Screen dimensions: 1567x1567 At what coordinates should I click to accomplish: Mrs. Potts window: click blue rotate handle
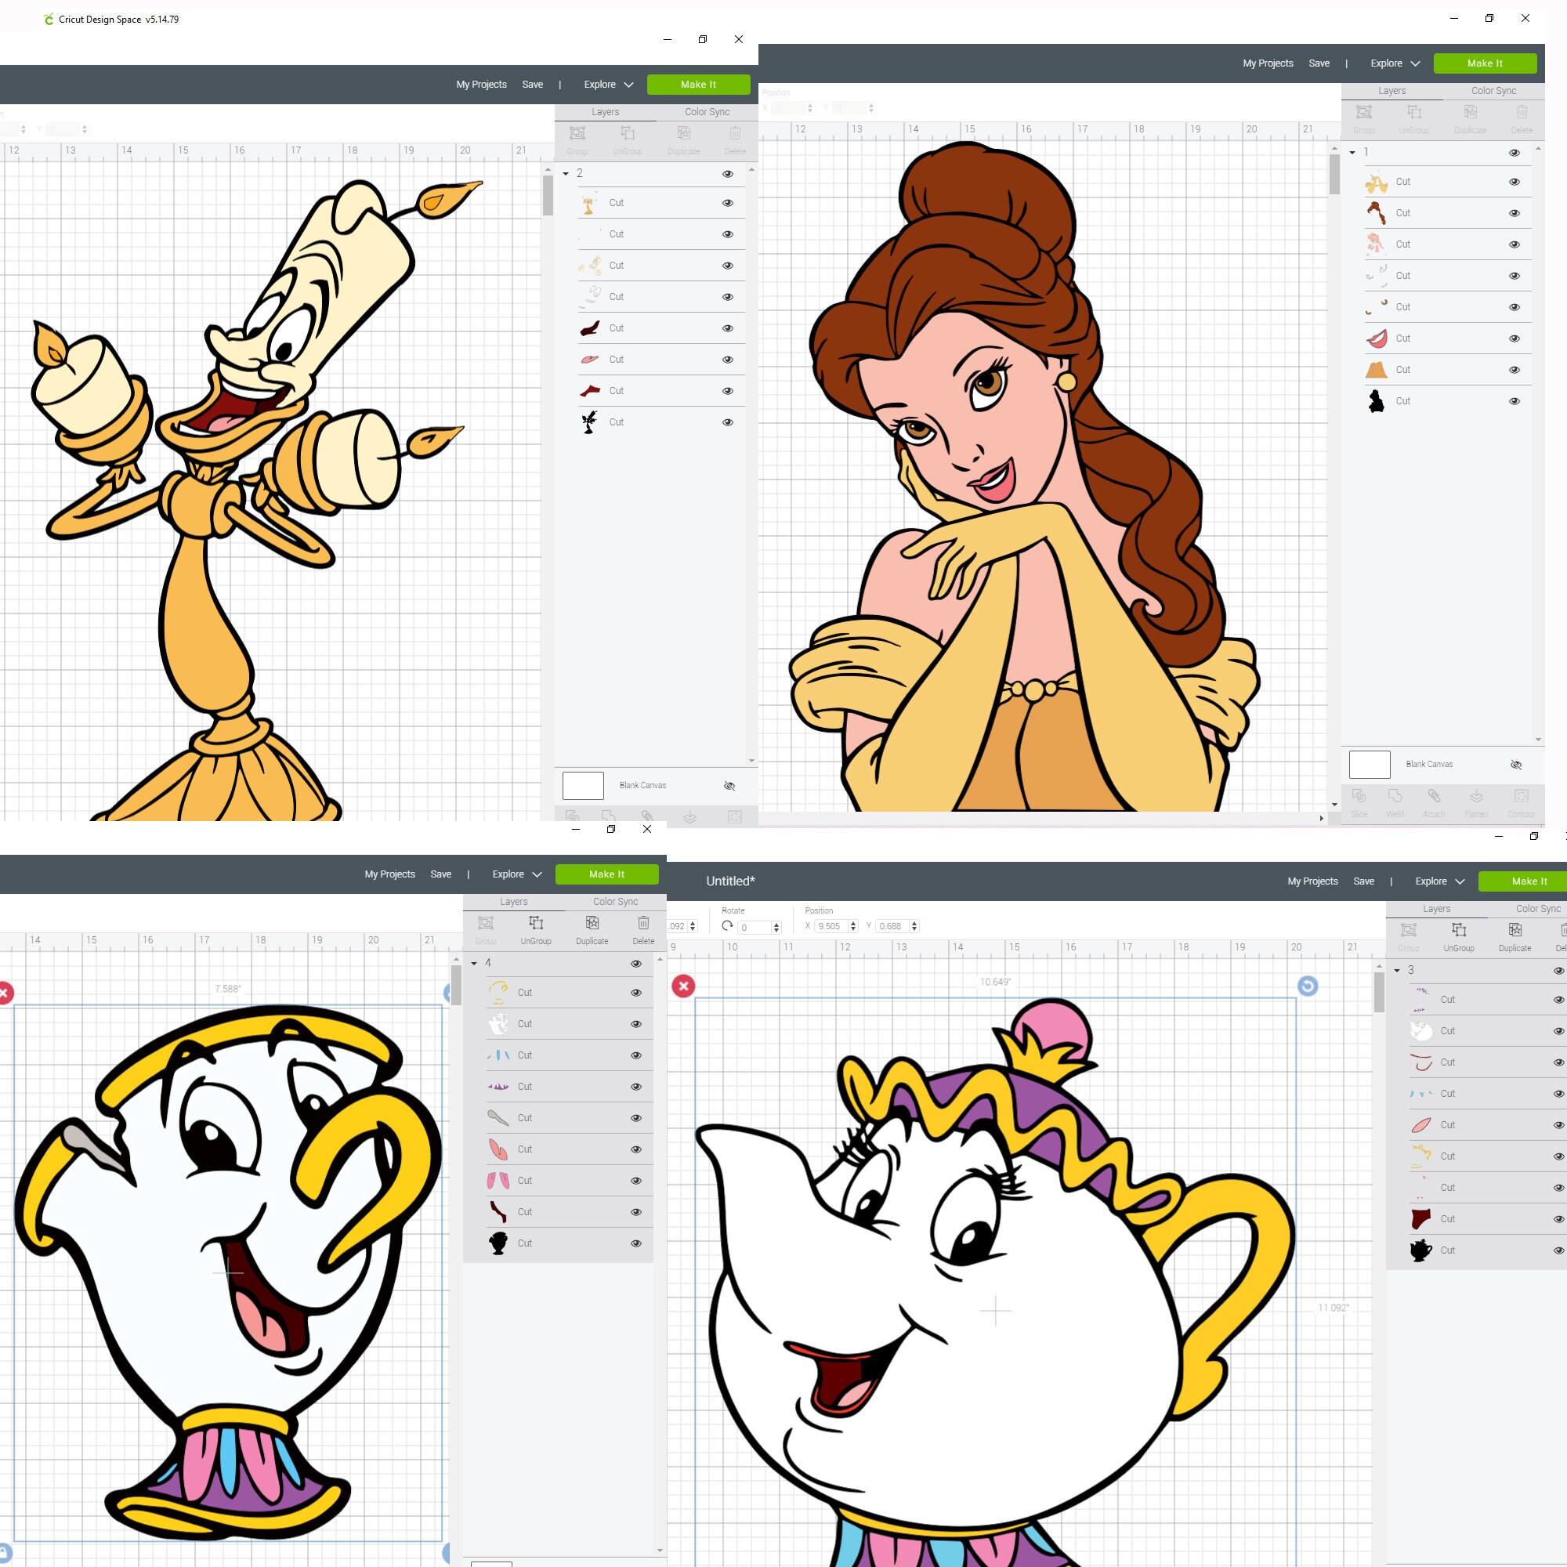1308,986
